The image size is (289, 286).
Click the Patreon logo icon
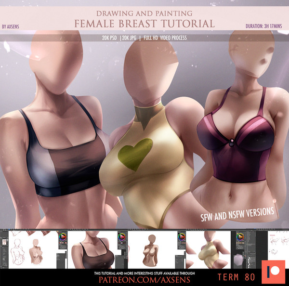tap(273, 272)
